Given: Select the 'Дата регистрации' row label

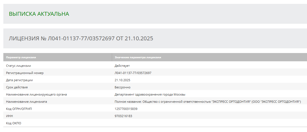Looking at the screenshot, I should (x=19, y=80).
